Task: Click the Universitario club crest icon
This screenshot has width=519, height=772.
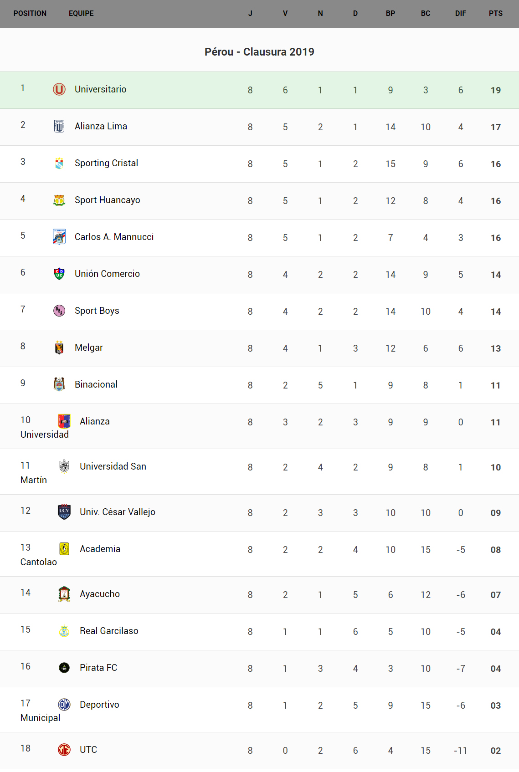Action: 59,89
